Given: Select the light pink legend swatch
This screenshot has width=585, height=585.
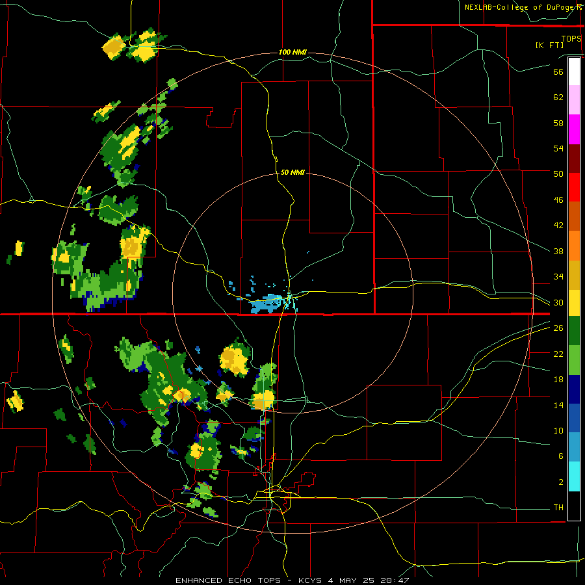Looking at the screenshot, I should coord(574,100).
